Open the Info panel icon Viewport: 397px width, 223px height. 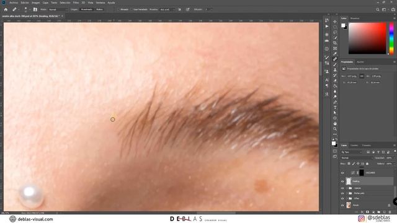click(x=327, y=49)
